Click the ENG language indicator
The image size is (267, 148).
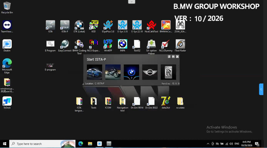click(x=237, y=144)
